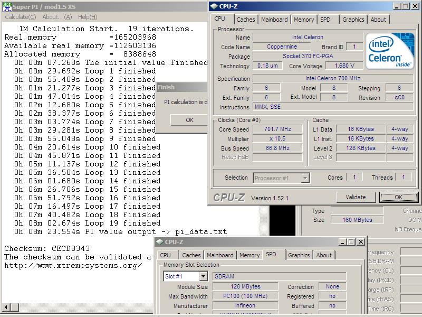The height and width of the screenshot is (317, 422).
Task: Click the Level 2 128 KBytes cache value
Action: [x=361, y=148]
